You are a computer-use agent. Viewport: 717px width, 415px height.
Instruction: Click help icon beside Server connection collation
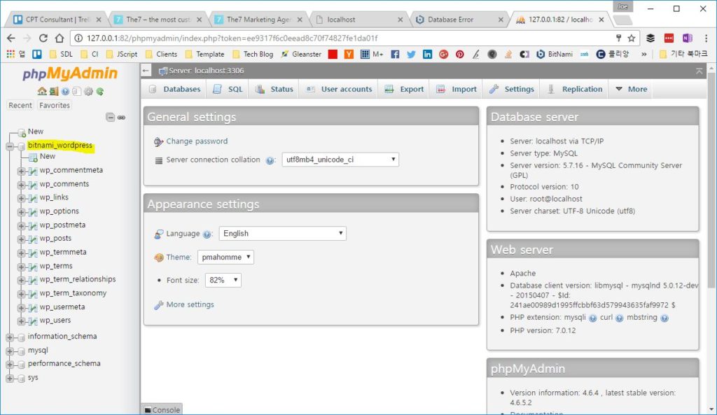click(270, 160)
